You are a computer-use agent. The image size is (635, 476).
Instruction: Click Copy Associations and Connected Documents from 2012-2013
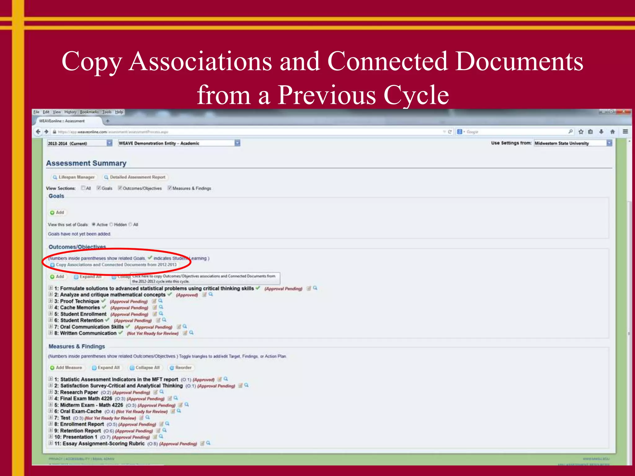pyautogui.click(x=113, y=265)
